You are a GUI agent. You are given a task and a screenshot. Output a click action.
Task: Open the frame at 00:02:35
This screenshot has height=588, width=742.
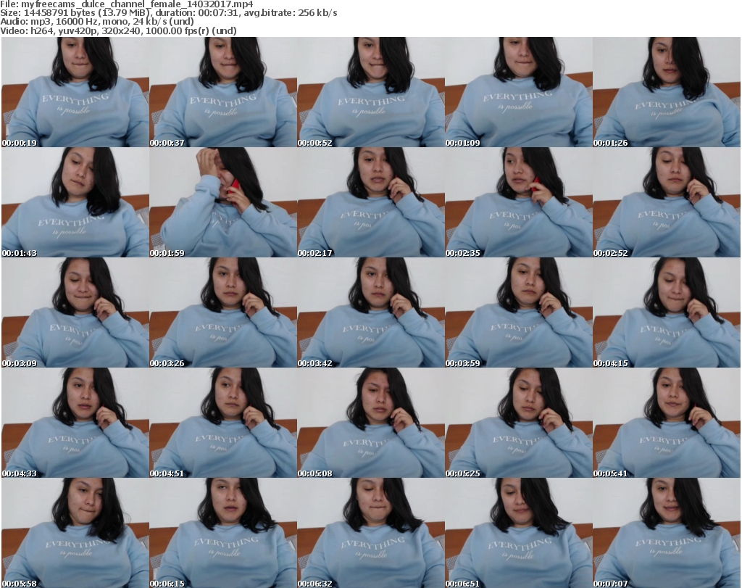point(518,202)
